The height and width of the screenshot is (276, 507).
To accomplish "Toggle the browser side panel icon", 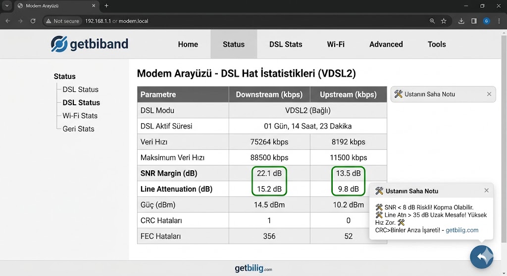I will click(x=474, y=21).
